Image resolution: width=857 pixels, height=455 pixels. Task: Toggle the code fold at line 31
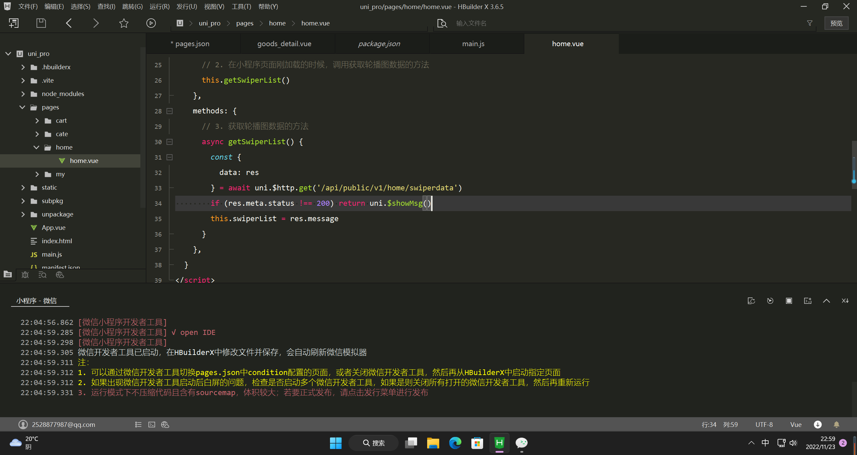(x=170, y=157)
